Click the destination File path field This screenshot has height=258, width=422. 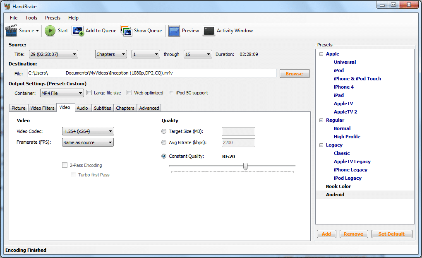pos(152,73)
